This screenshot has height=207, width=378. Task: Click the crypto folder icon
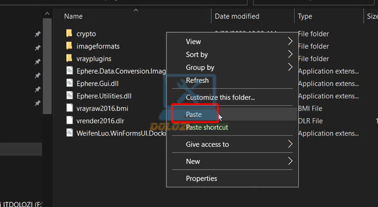click(x=69, y=34)
